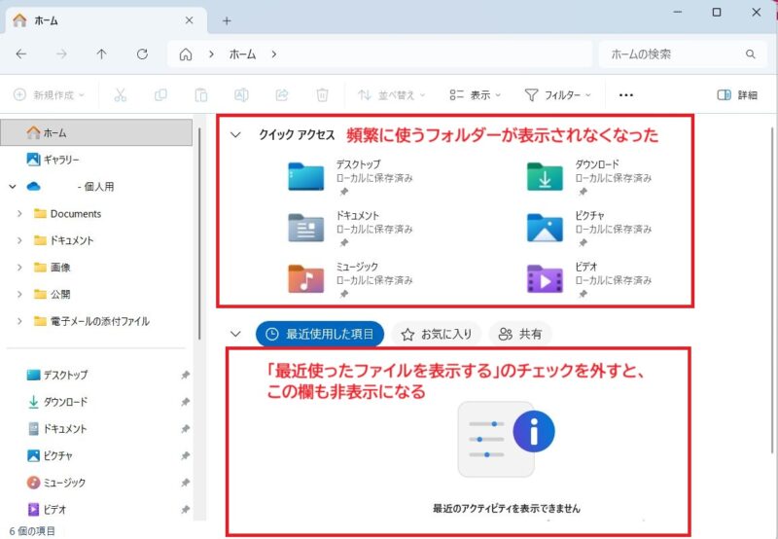Click the search magnifier icon
The width and height of the screenshot is (778, 539).
click(x=750, y=54)
